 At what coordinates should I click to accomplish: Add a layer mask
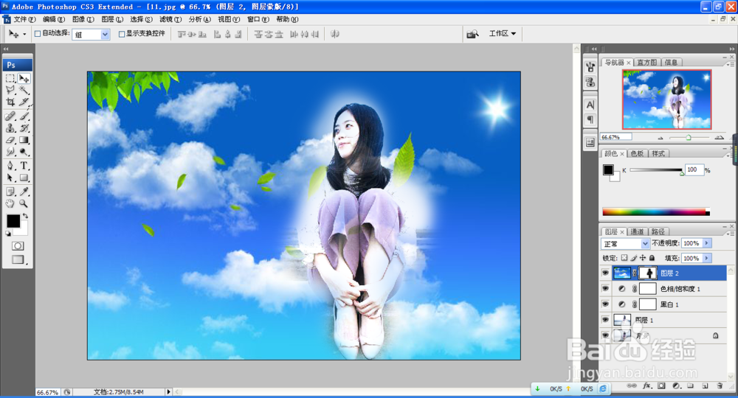click(662, 385)
